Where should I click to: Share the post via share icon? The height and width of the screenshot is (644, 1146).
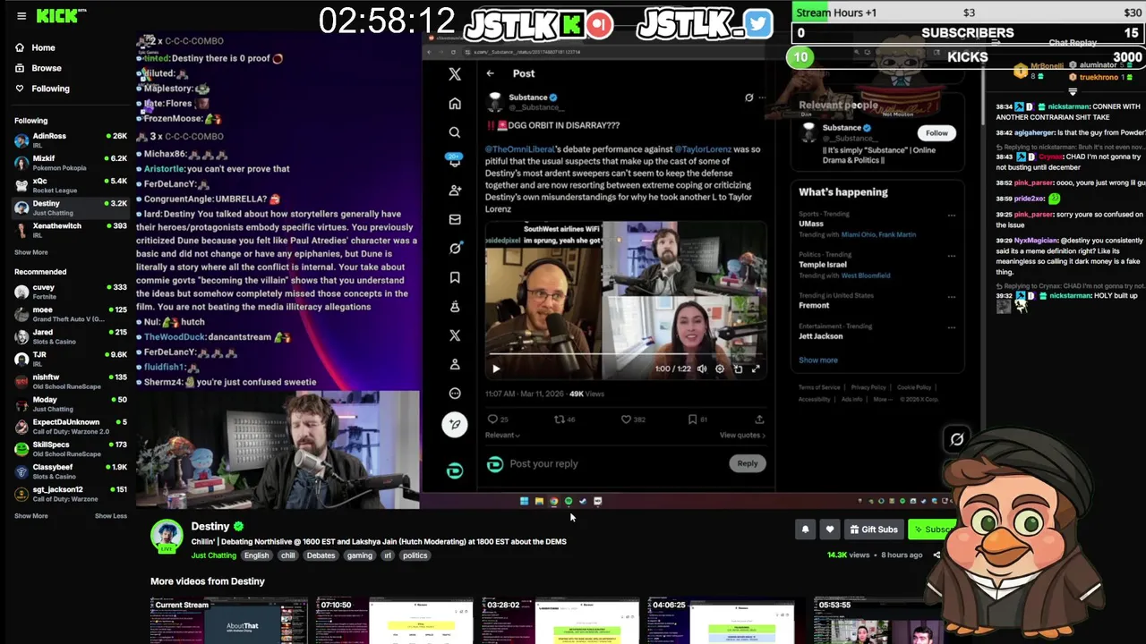pos(759,419)
